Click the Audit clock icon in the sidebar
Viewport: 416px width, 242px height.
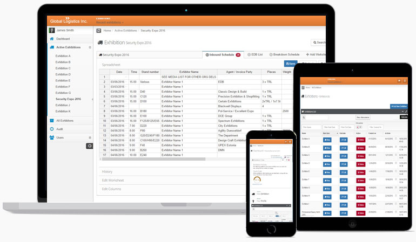(52, 129)
